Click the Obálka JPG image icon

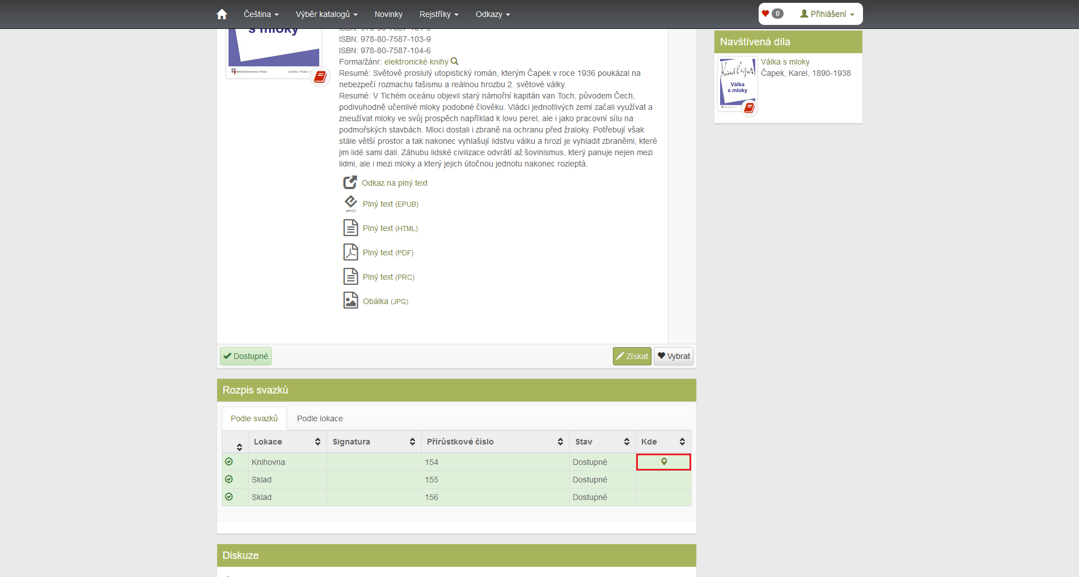coord(350,300)
